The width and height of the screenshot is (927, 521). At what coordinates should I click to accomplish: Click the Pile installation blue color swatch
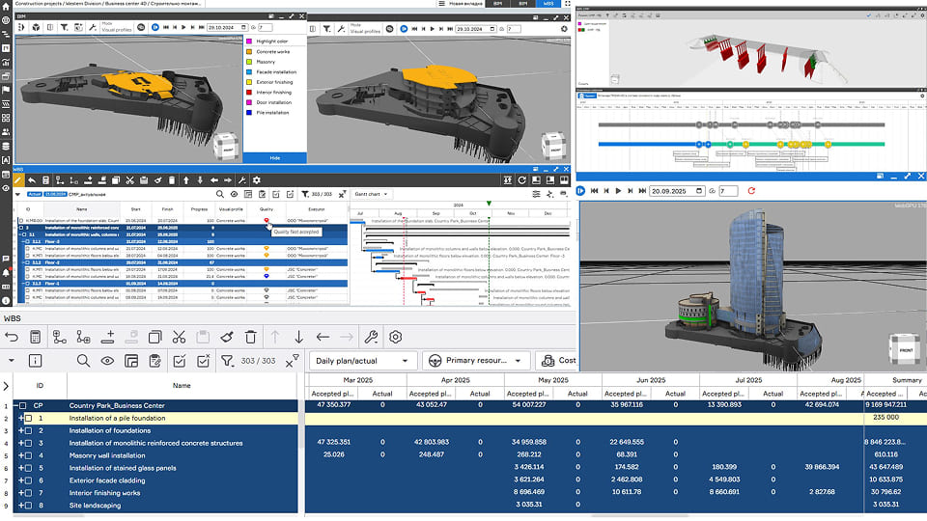(x=249, y=112)
